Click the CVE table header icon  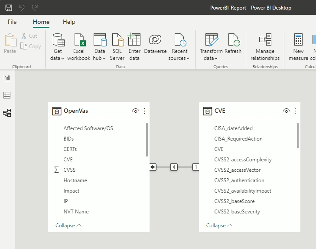(x=207, y=111)
